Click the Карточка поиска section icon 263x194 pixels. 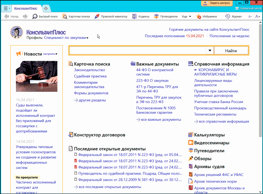pos(71,64)
